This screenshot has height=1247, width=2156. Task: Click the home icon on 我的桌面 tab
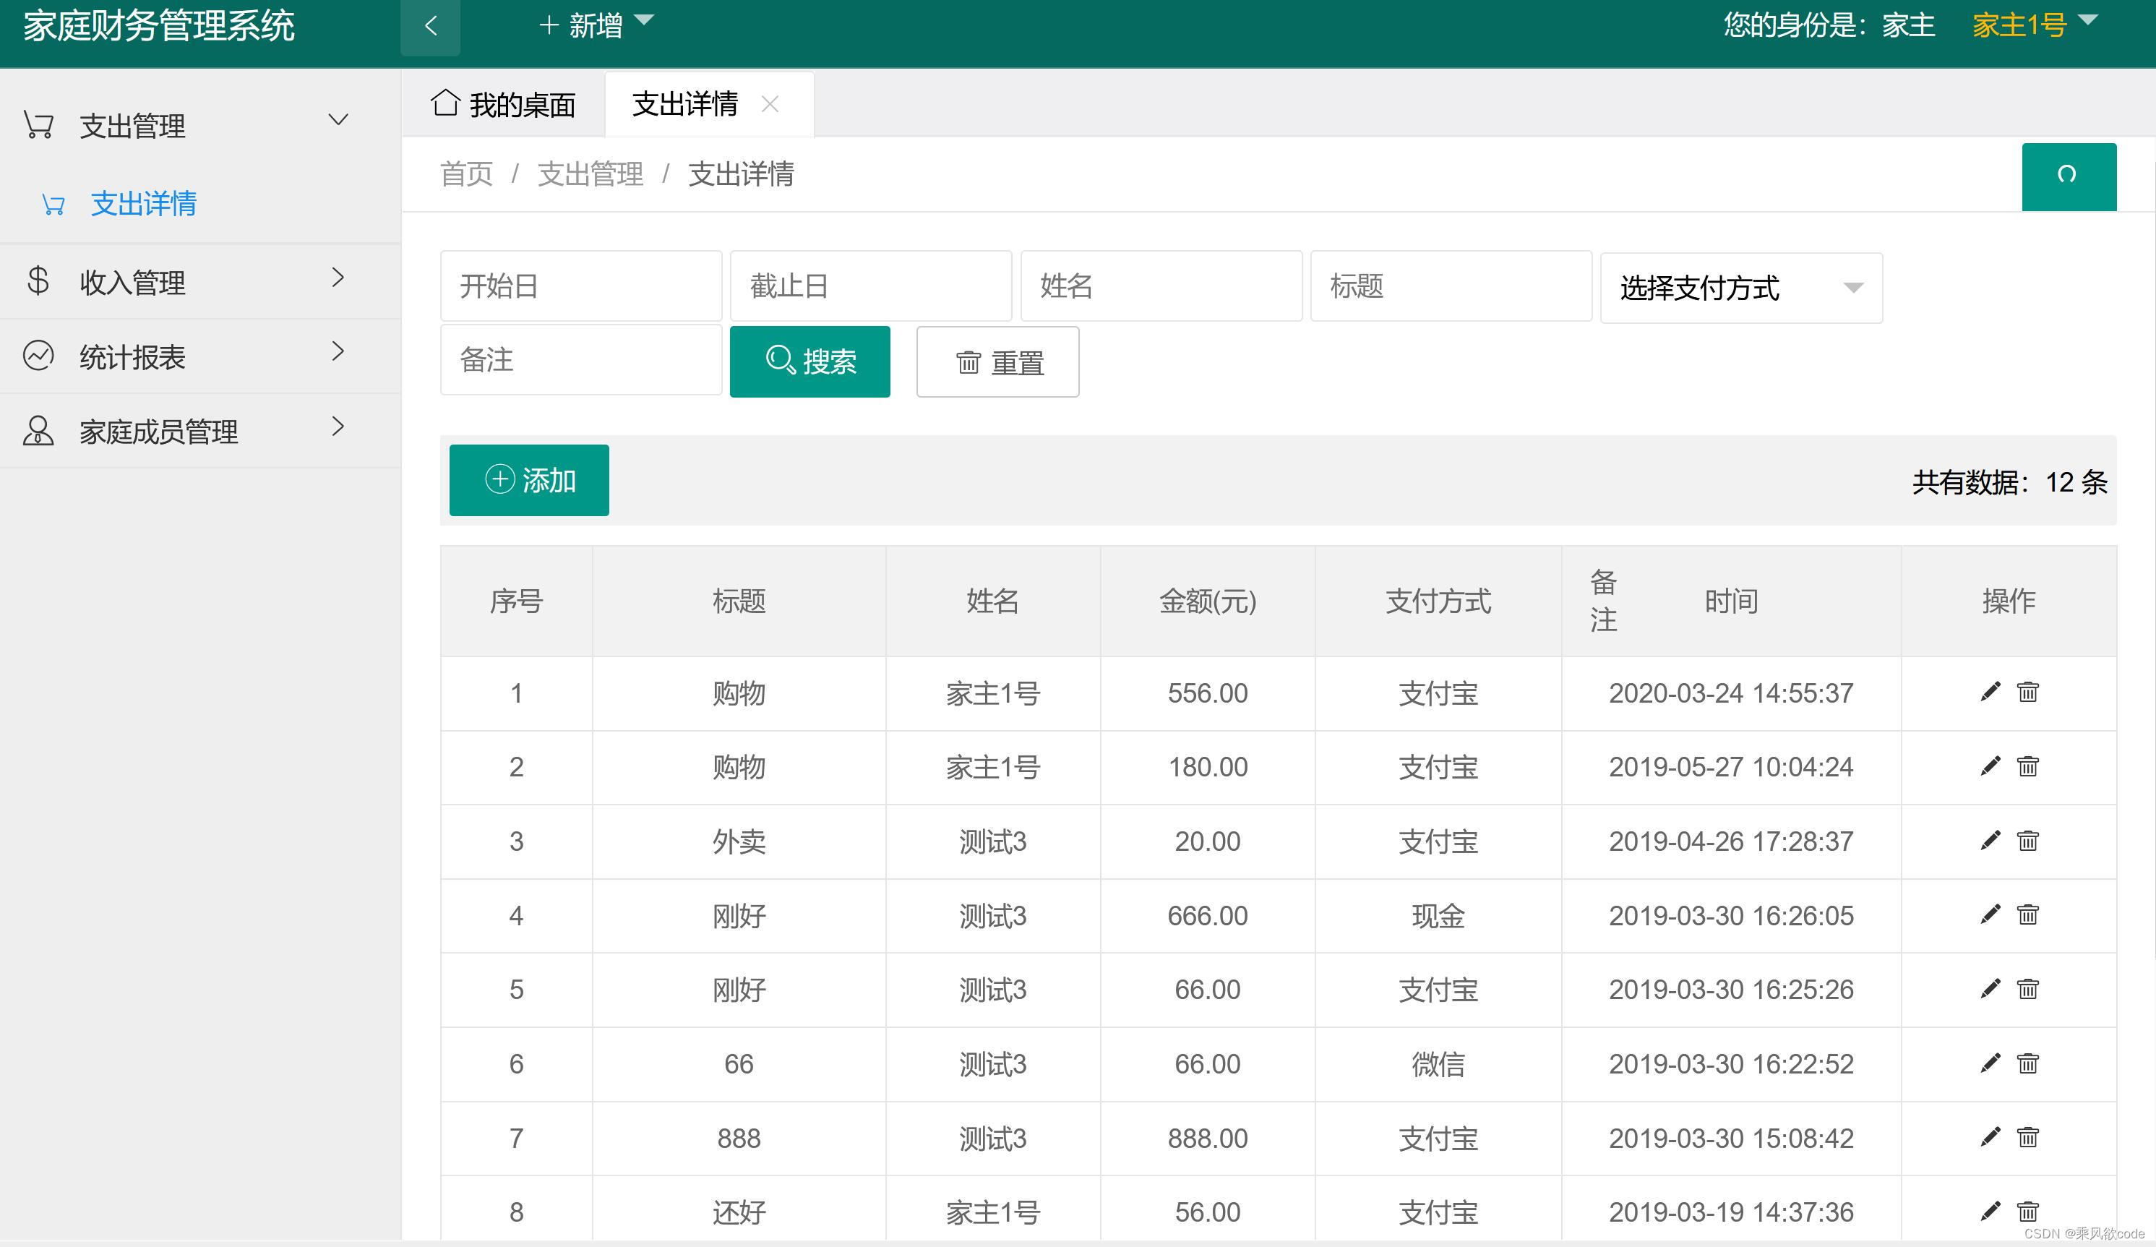[x=445, y=103]
